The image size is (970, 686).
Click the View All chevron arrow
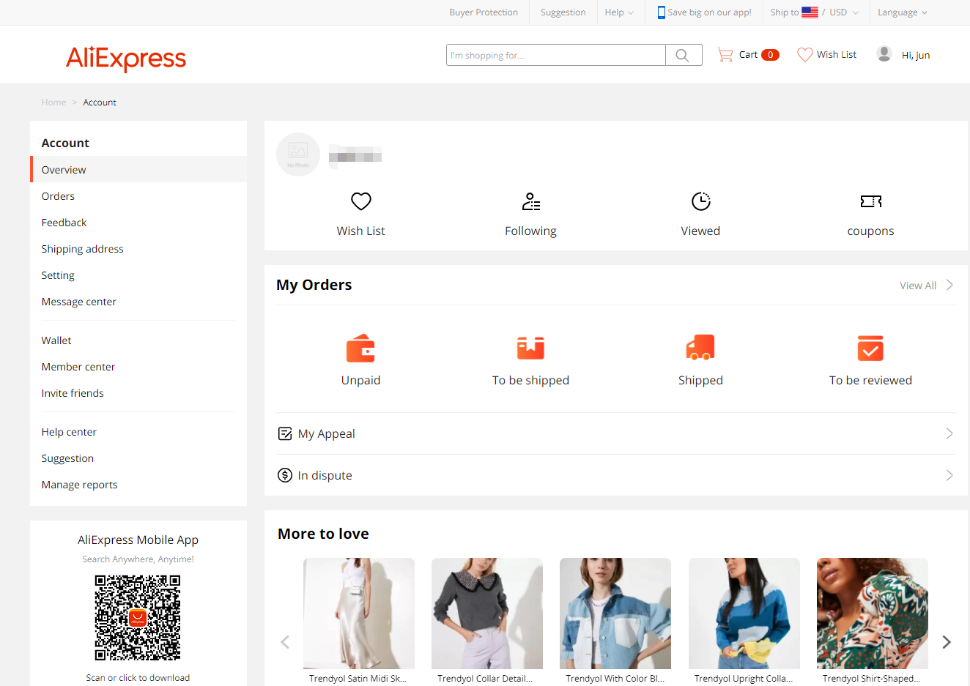(x=949, y=285)
